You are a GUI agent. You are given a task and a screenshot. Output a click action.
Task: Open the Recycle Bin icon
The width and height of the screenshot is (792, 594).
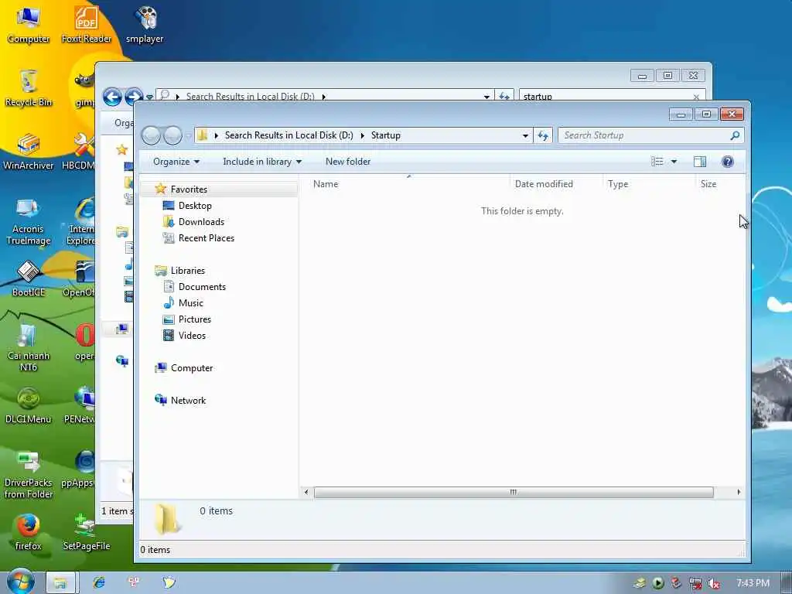(29, 88)
